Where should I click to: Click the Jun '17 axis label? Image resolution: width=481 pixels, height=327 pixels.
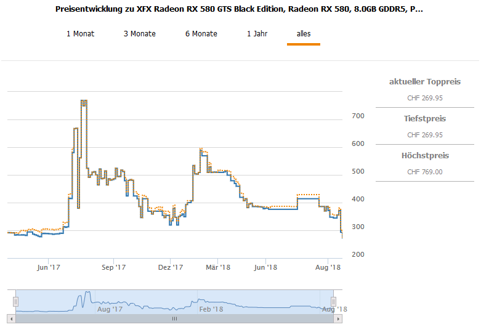(x=49, y=267)
